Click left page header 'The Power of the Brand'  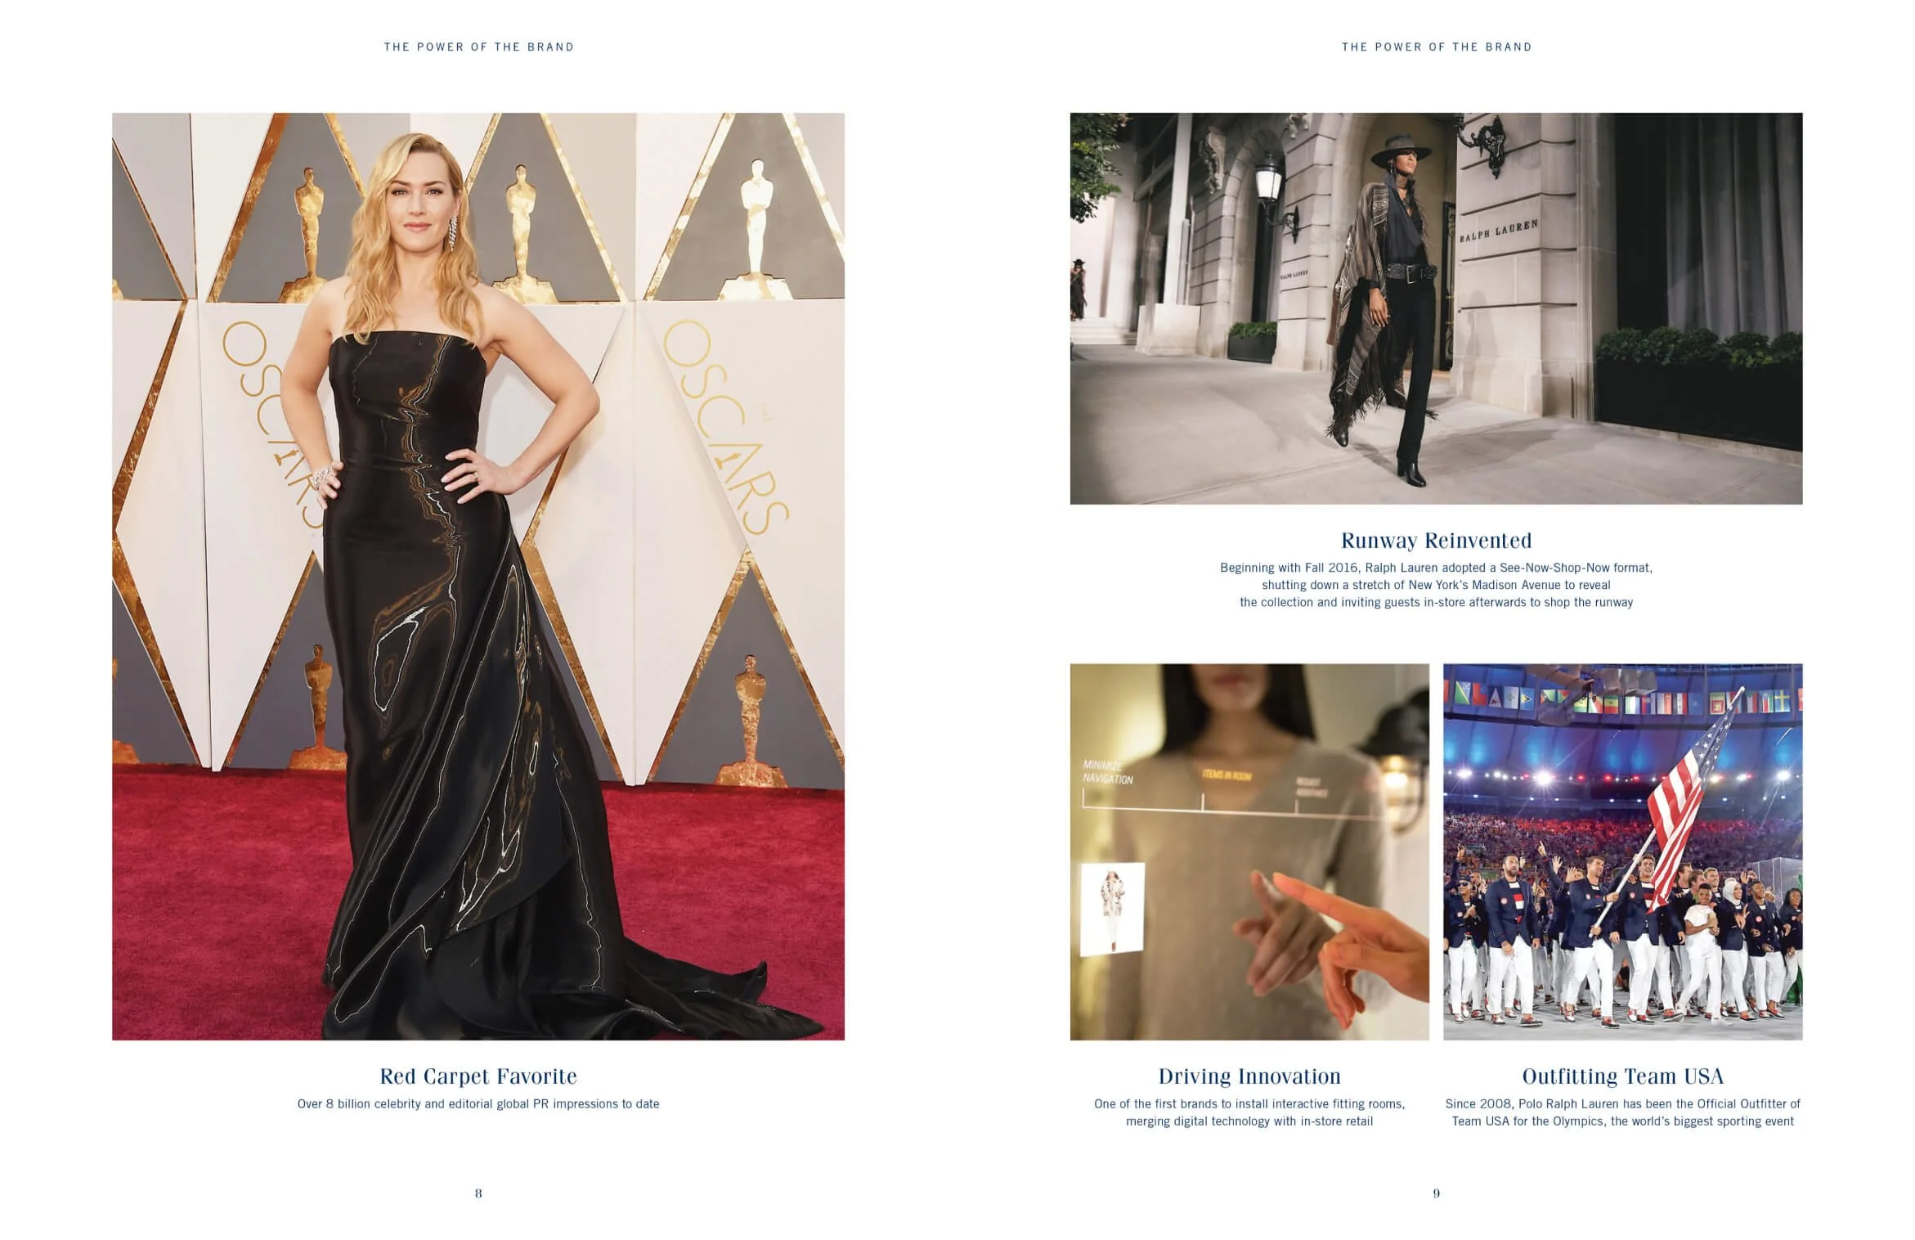point(478,47)
